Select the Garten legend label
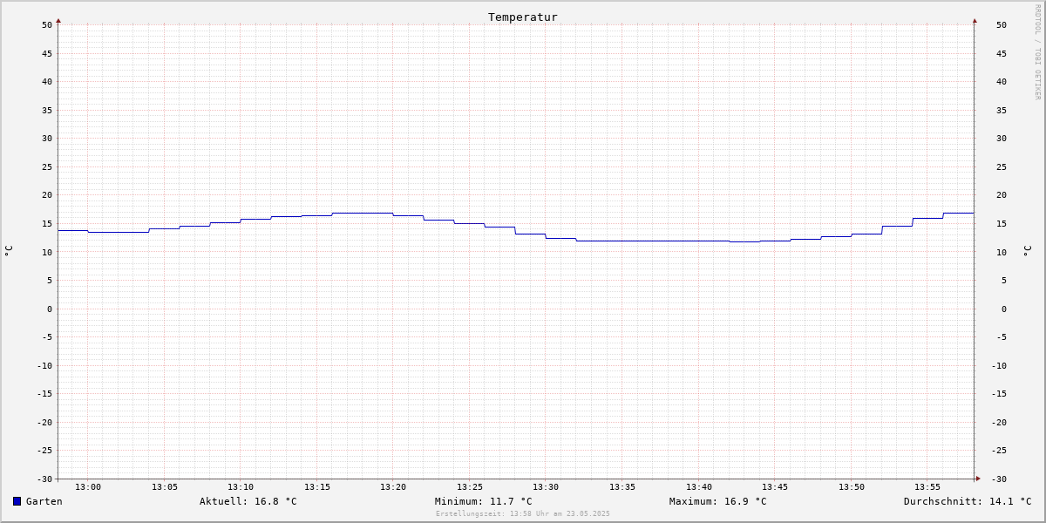Image resolution: width=1046 pixels, height=523 pixels. pos(44,501)
